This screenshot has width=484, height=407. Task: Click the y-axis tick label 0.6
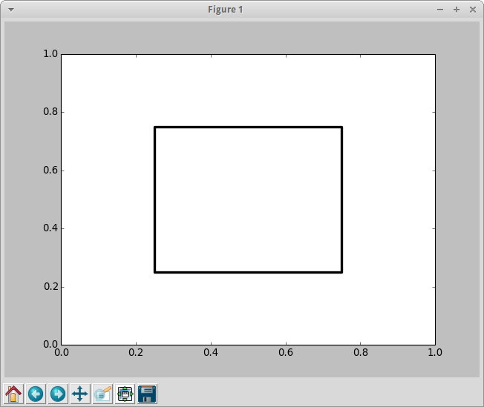50,170
